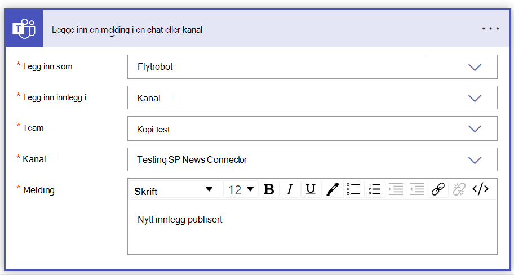Insert a bulleted list
This screenshot has width=514, height=275.
coord(353,189)
